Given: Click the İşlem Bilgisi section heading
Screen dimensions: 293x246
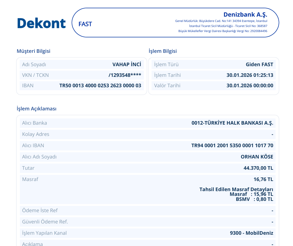Looking at the screenshot, I should point(163,51).
